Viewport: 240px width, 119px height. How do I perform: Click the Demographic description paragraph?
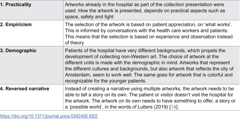(x=149, y=66)
